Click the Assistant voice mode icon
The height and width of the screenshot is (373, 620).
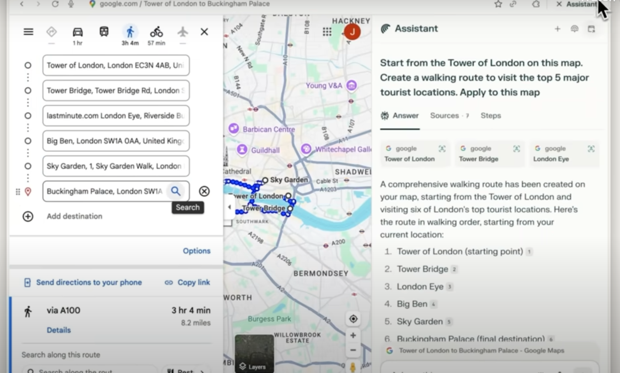coord(575,29)
